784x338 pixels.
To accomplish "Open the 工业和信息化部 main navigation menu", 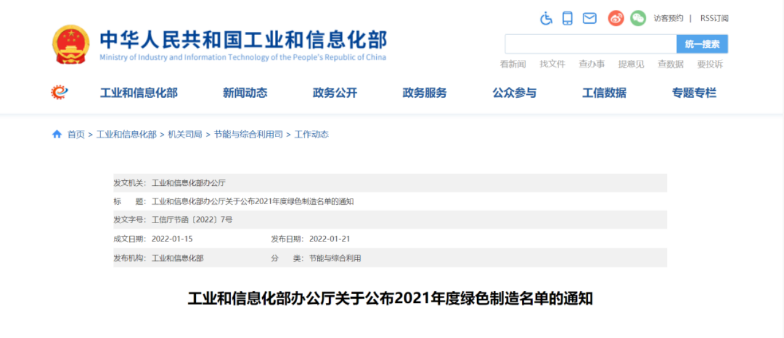I will point(139,93).
